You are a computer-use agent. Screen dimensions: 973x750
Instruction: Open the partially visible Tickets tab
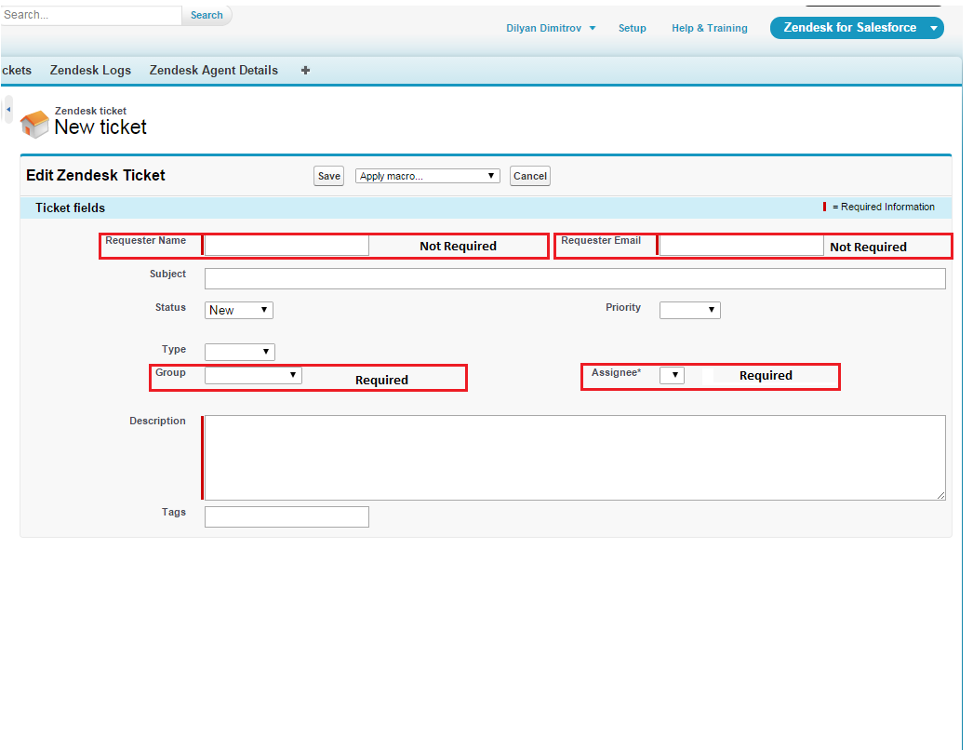(x=16, y=70)
